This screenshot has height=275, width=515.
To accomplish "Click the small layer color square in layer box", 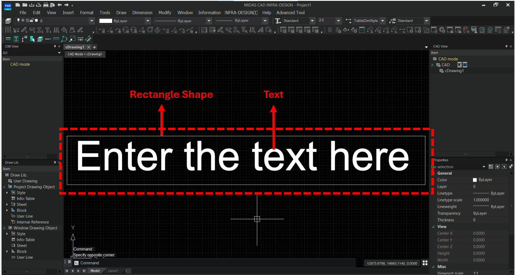I will point(36,20).
